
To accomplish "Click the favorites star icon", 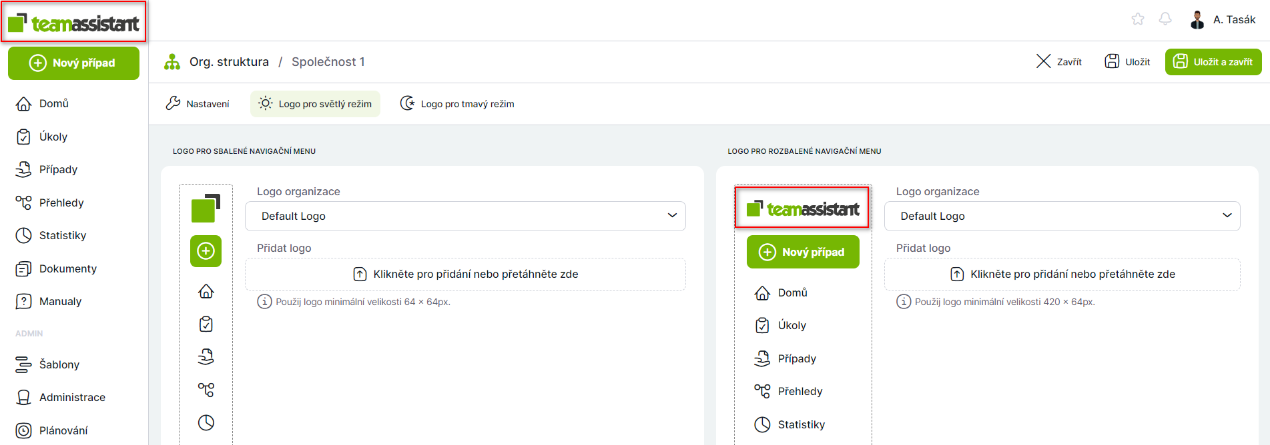I will [x=1138, y=19].
